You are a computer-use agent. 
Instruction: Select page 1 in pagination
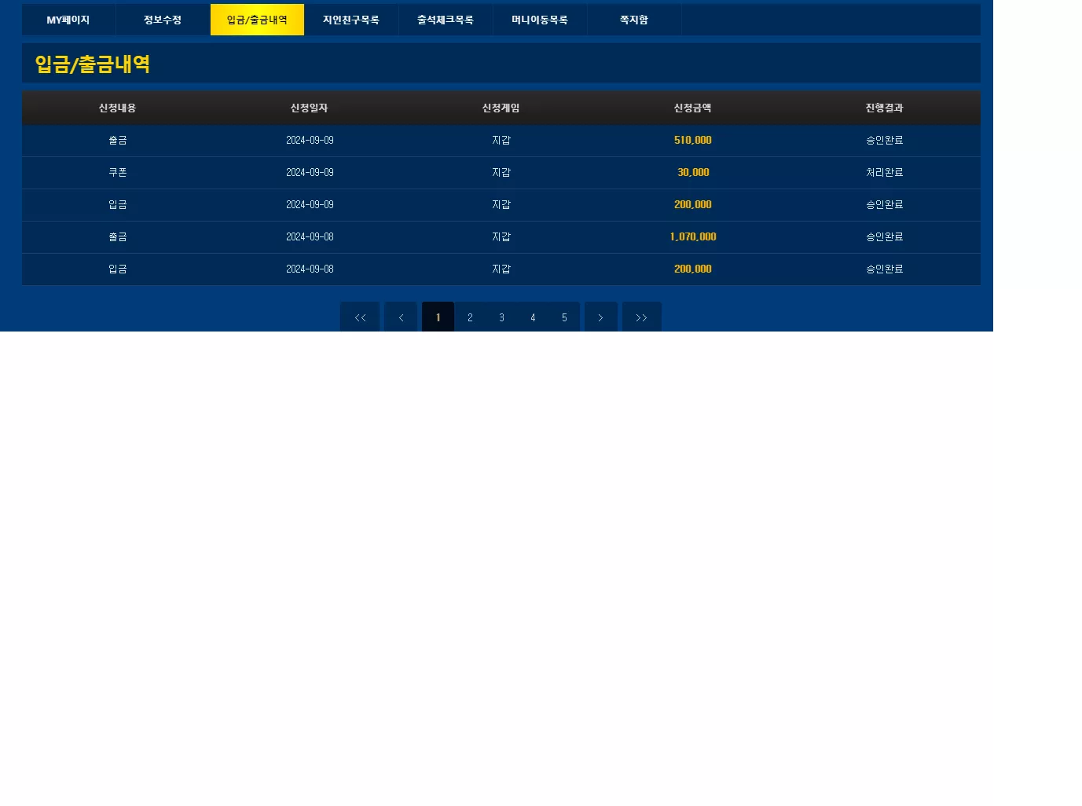tap(438, 317)
